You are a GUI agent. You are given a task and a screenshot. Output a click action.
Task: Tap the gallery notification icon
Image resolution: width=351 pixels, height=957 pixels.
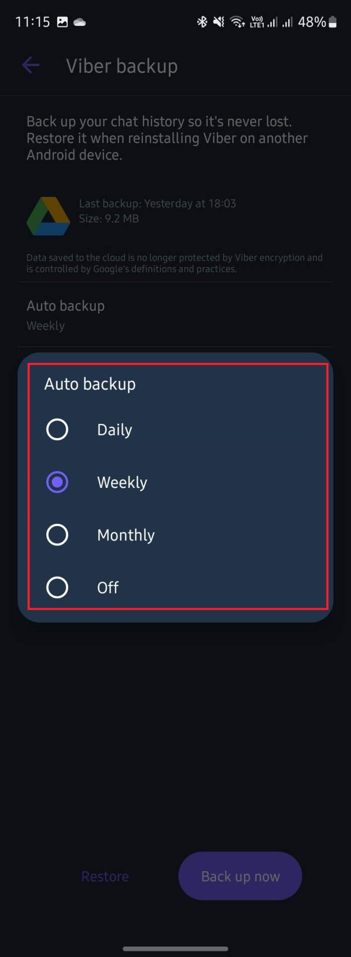[x=62, y=22]
